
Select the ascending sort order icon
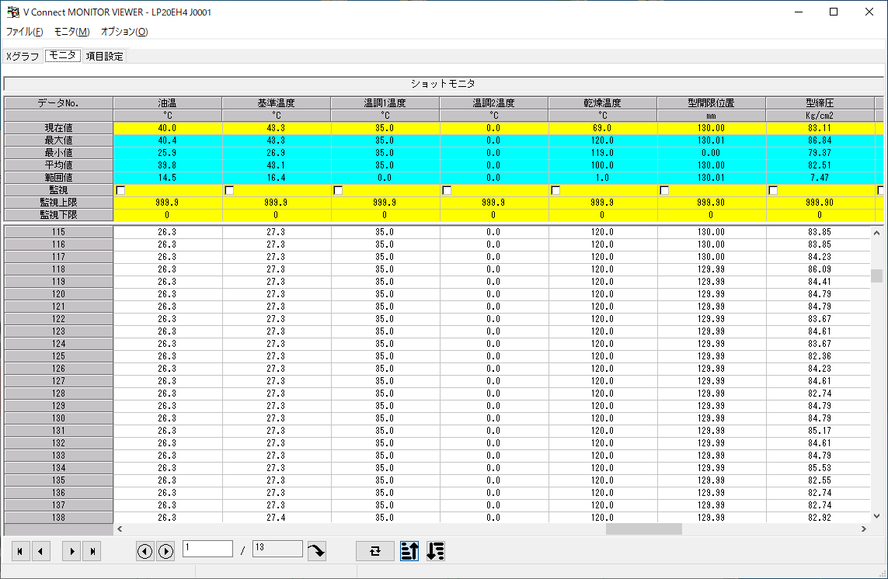(409, 551)
